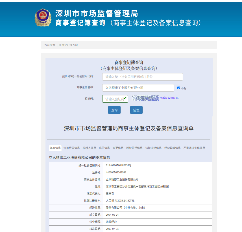242x232 pixels.
Task: Click the 查询 button
Action: click(114, 110)
